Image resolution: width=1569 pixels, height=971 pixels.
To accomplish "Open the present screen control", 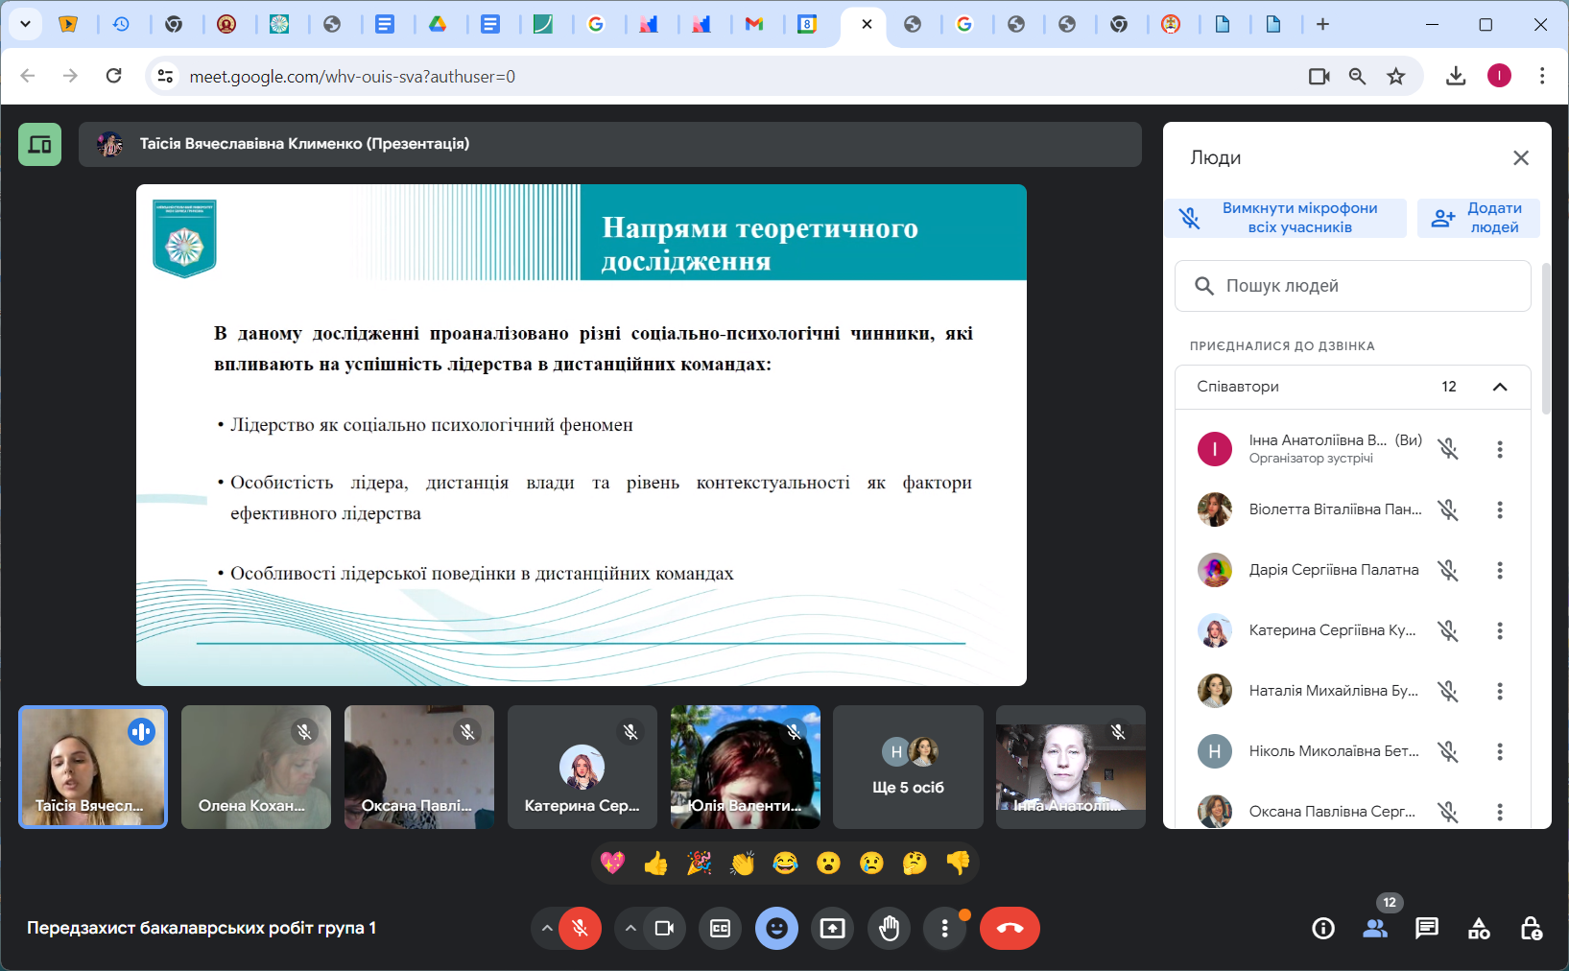I will [832, 928].
